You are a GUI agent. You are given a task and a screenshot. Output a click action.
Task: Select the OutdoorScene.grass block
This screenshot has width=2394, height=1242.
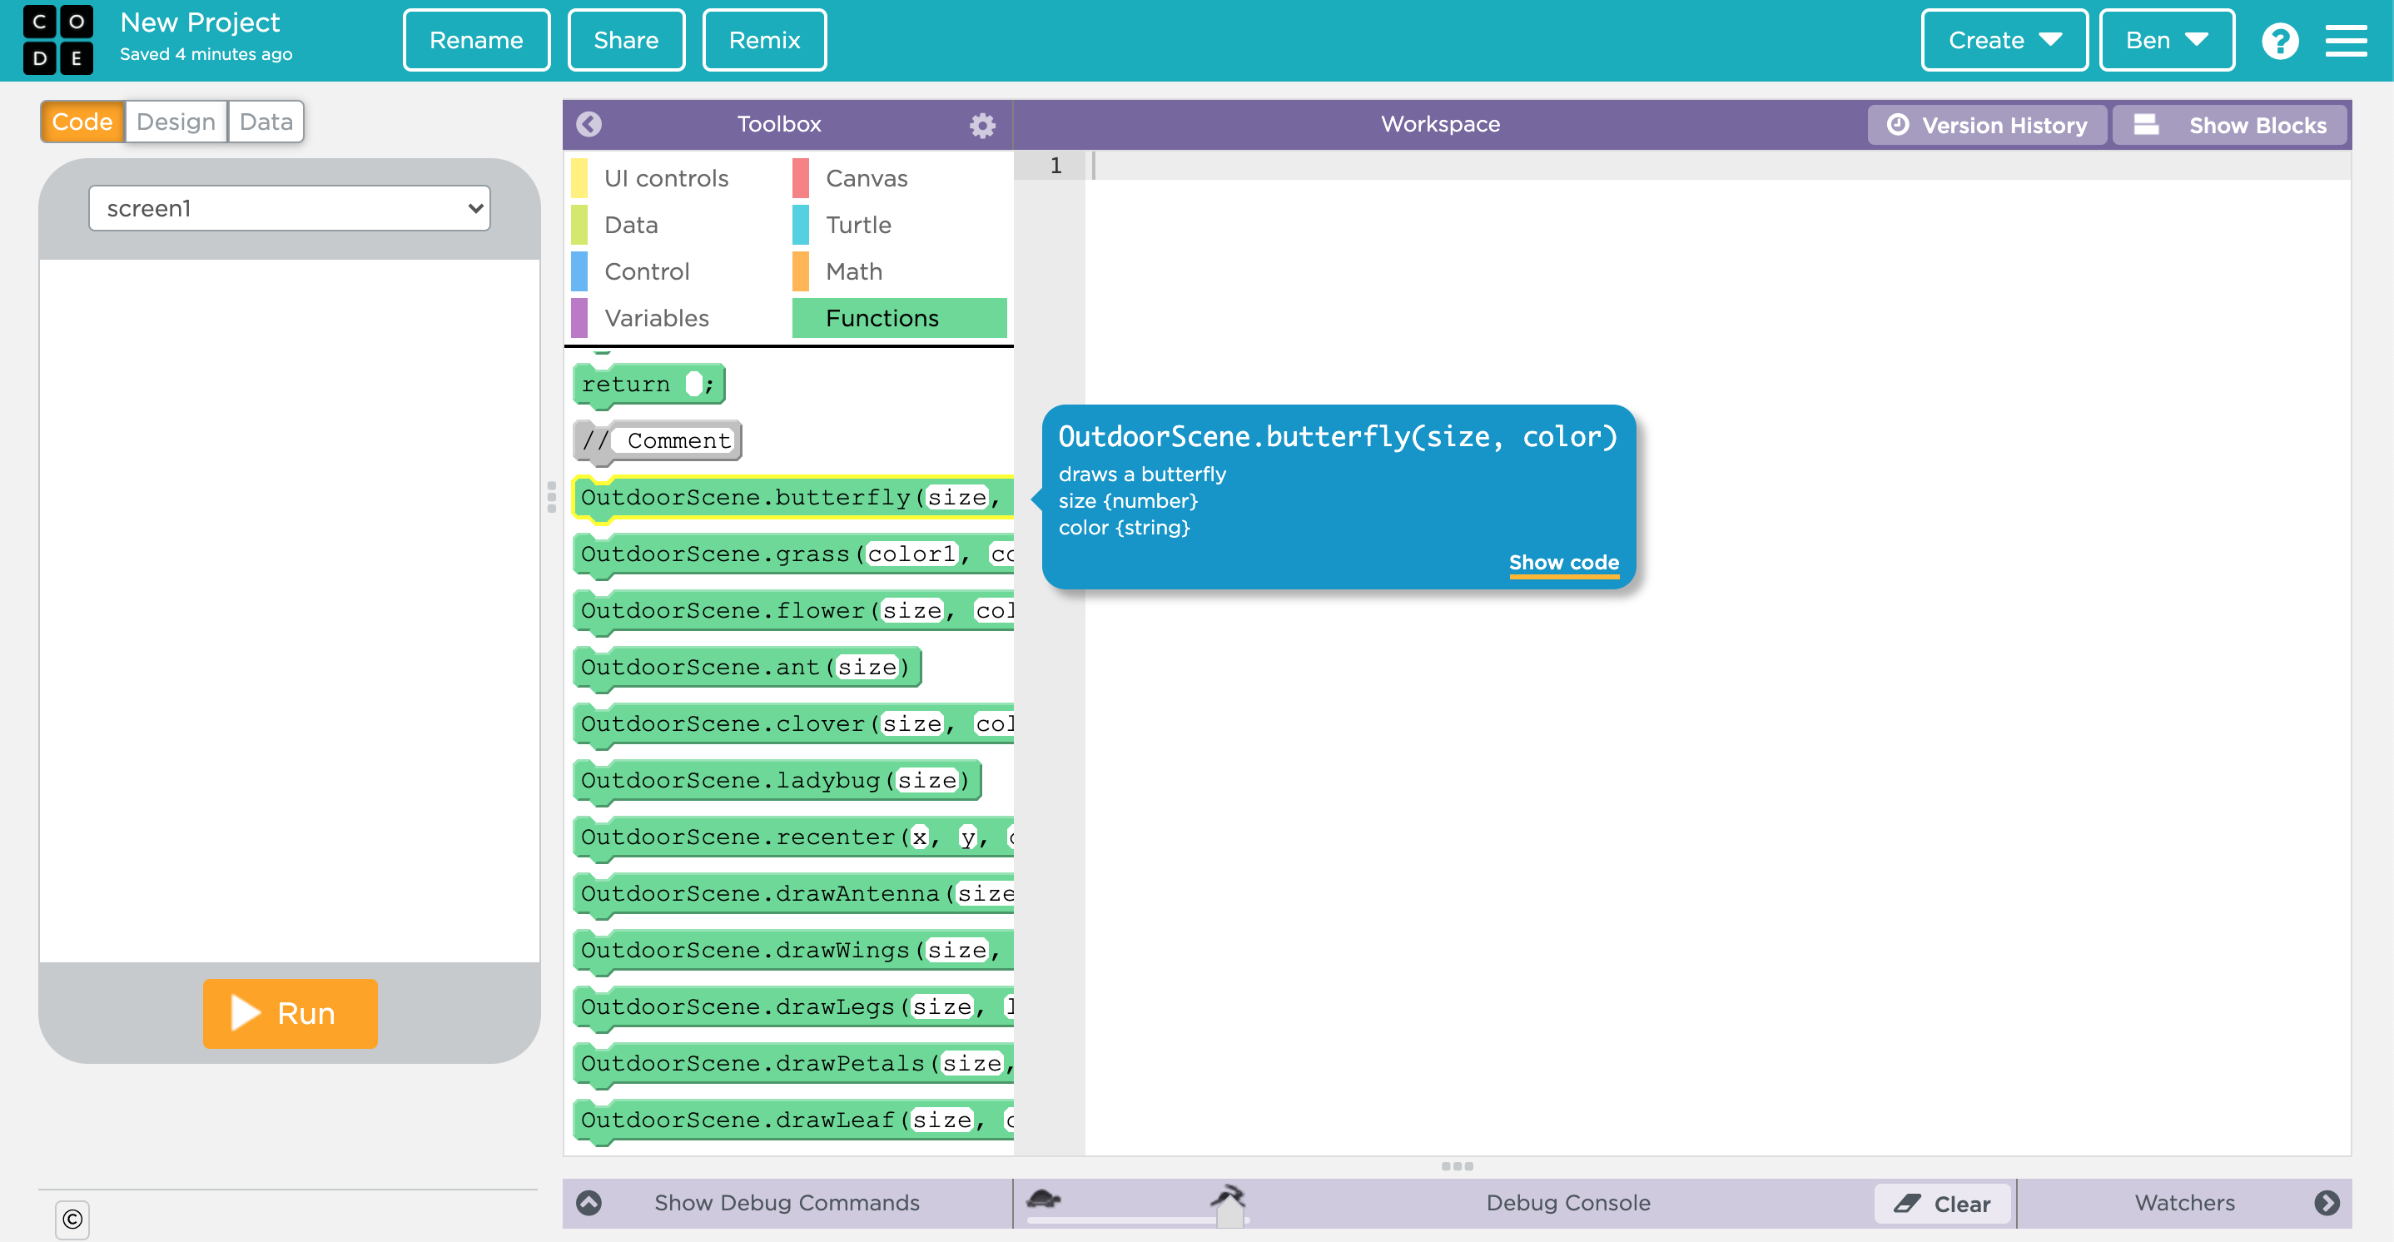(792, 554)
